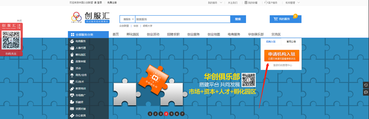Click the 电商服务 sidebar category icon

coord(72,41)
